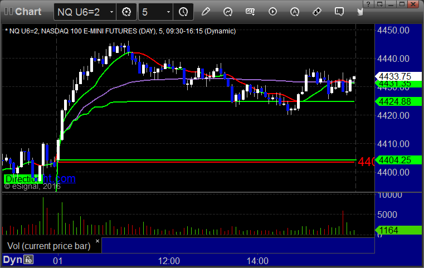
Task: Click the 4404.25 green price label
Action: tap(398, 160)
